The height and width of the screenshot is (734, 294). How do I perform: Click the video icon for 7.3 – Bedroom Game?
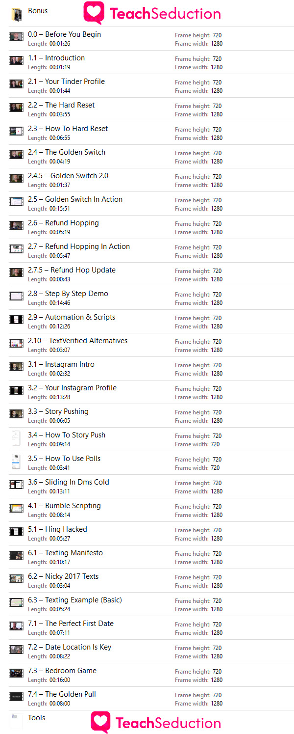(16, 673)
